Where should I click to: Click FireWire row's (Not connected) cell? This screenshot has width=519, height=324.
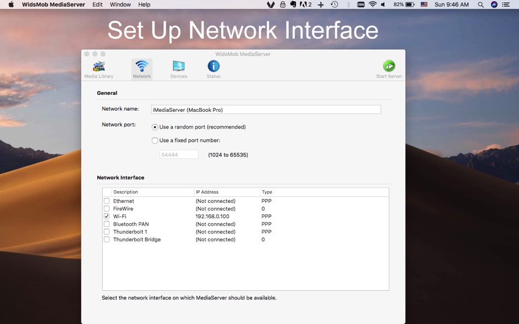[215, 208]
